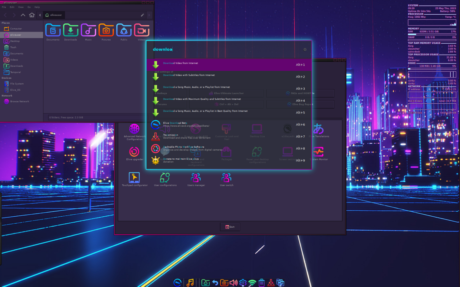
Task: Open the 'Elive Download Beta' result
Action: point(229,125)
